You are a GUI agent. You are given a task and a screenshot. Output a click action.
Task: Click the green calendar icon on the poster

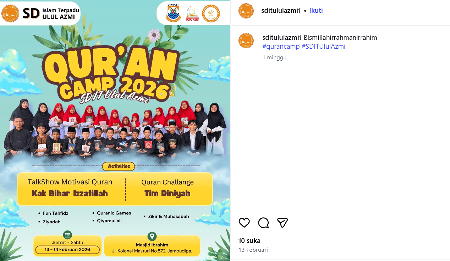tap(67, 235)
